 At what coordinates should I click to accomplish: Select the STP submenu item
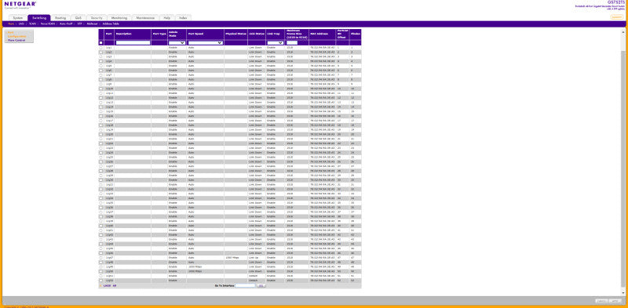pyautogui.click(x=80, y=24)
